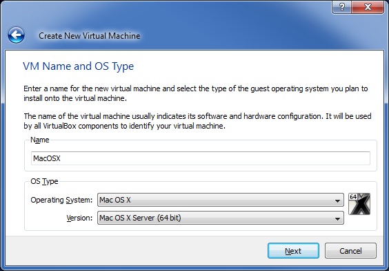389x271 pixels.
Task: Click the Name field containing MacOSX
Action: (201, 158)
